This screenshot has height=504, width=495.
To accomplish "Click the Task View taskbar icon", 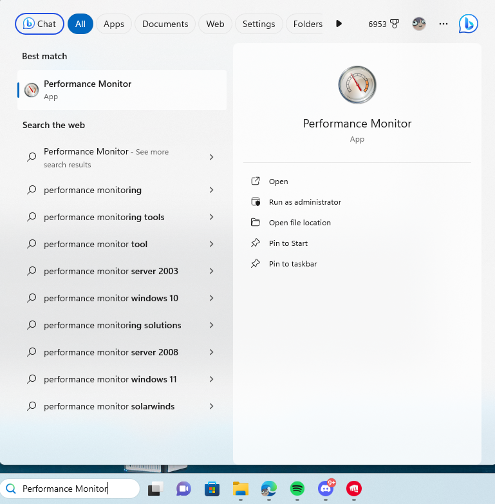I will coord(154,489).
